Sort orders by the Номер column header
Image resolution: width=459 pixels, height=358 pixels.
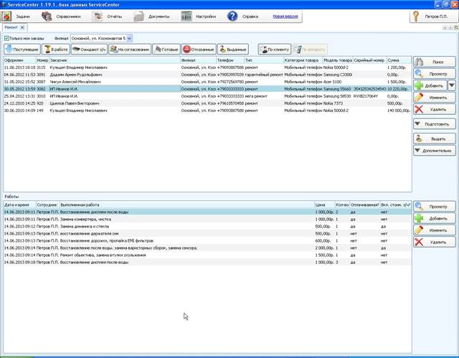click(42, 60)
